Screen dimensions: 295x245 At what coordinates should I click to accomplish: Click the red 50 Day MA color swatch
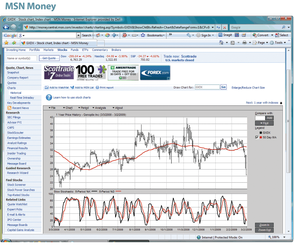point(260,137)
